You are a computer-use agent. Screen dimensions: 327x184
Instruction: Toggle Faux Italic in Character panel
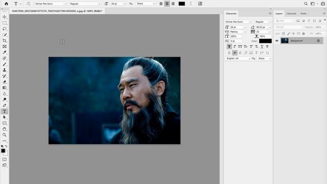(235, 47)
